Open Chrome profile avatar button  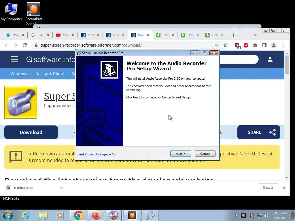274,45
